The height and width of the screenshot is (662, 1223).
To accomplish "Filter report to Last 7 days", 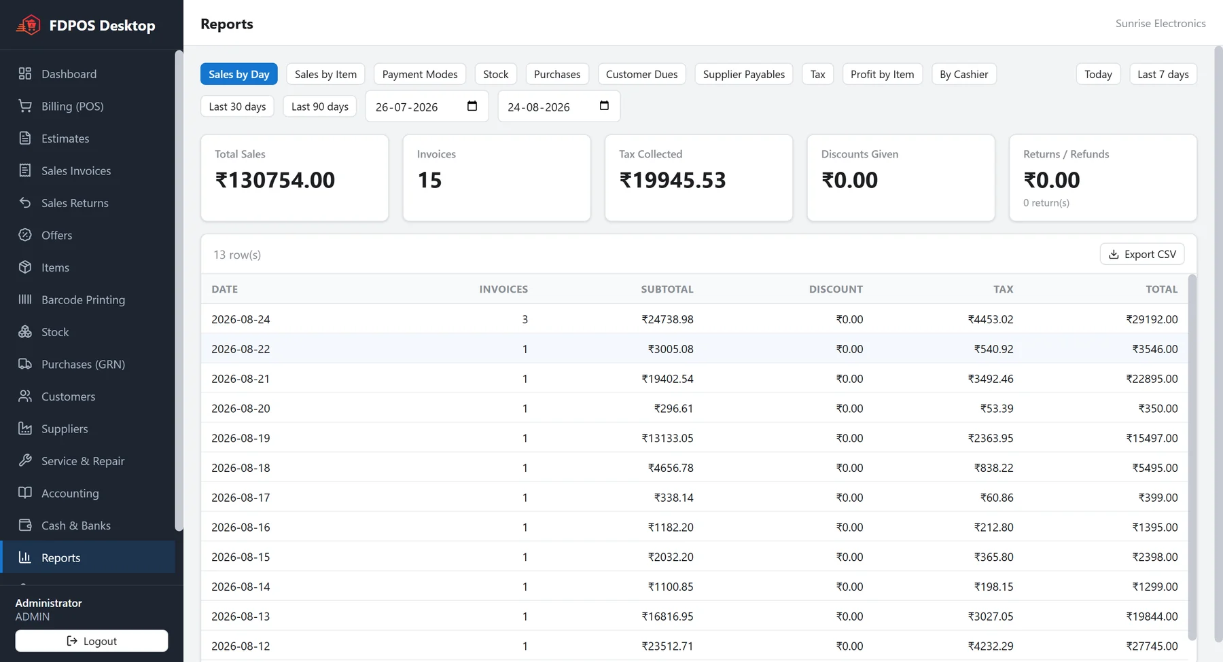I will pyautogui.click(x=1163, y=74).
